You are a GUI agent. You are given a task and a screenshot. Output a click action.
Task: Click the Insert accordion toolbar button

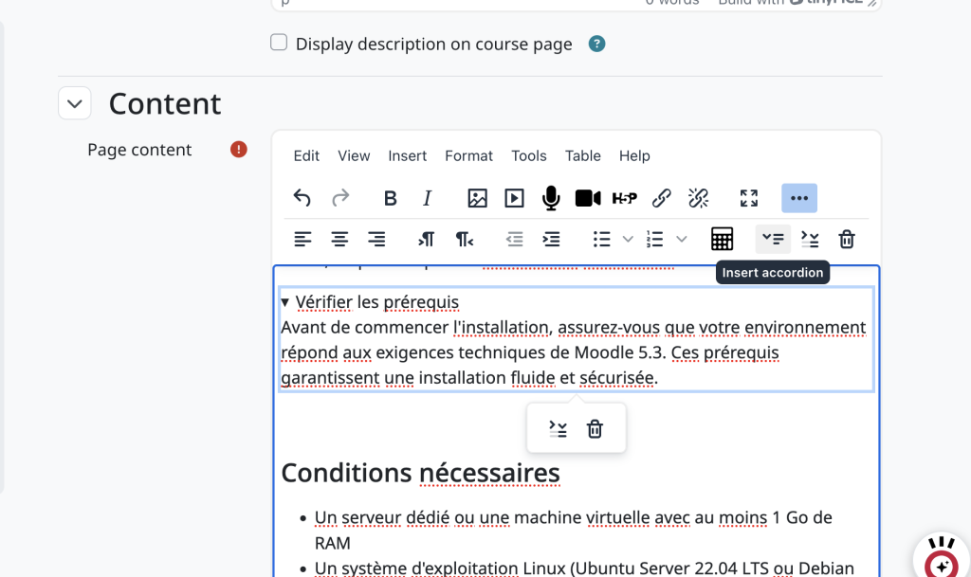point(773,239)
